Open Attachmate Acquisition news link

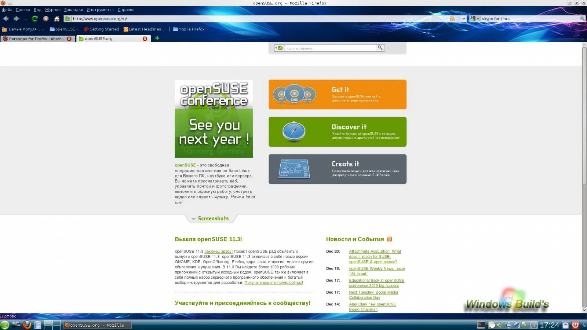pos(375,257)
